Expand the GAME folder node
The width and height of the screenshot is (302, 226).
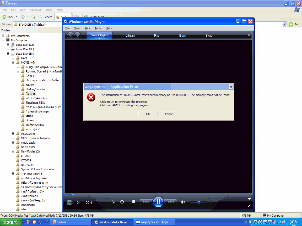pyautogui.click(x=13, y=58)
